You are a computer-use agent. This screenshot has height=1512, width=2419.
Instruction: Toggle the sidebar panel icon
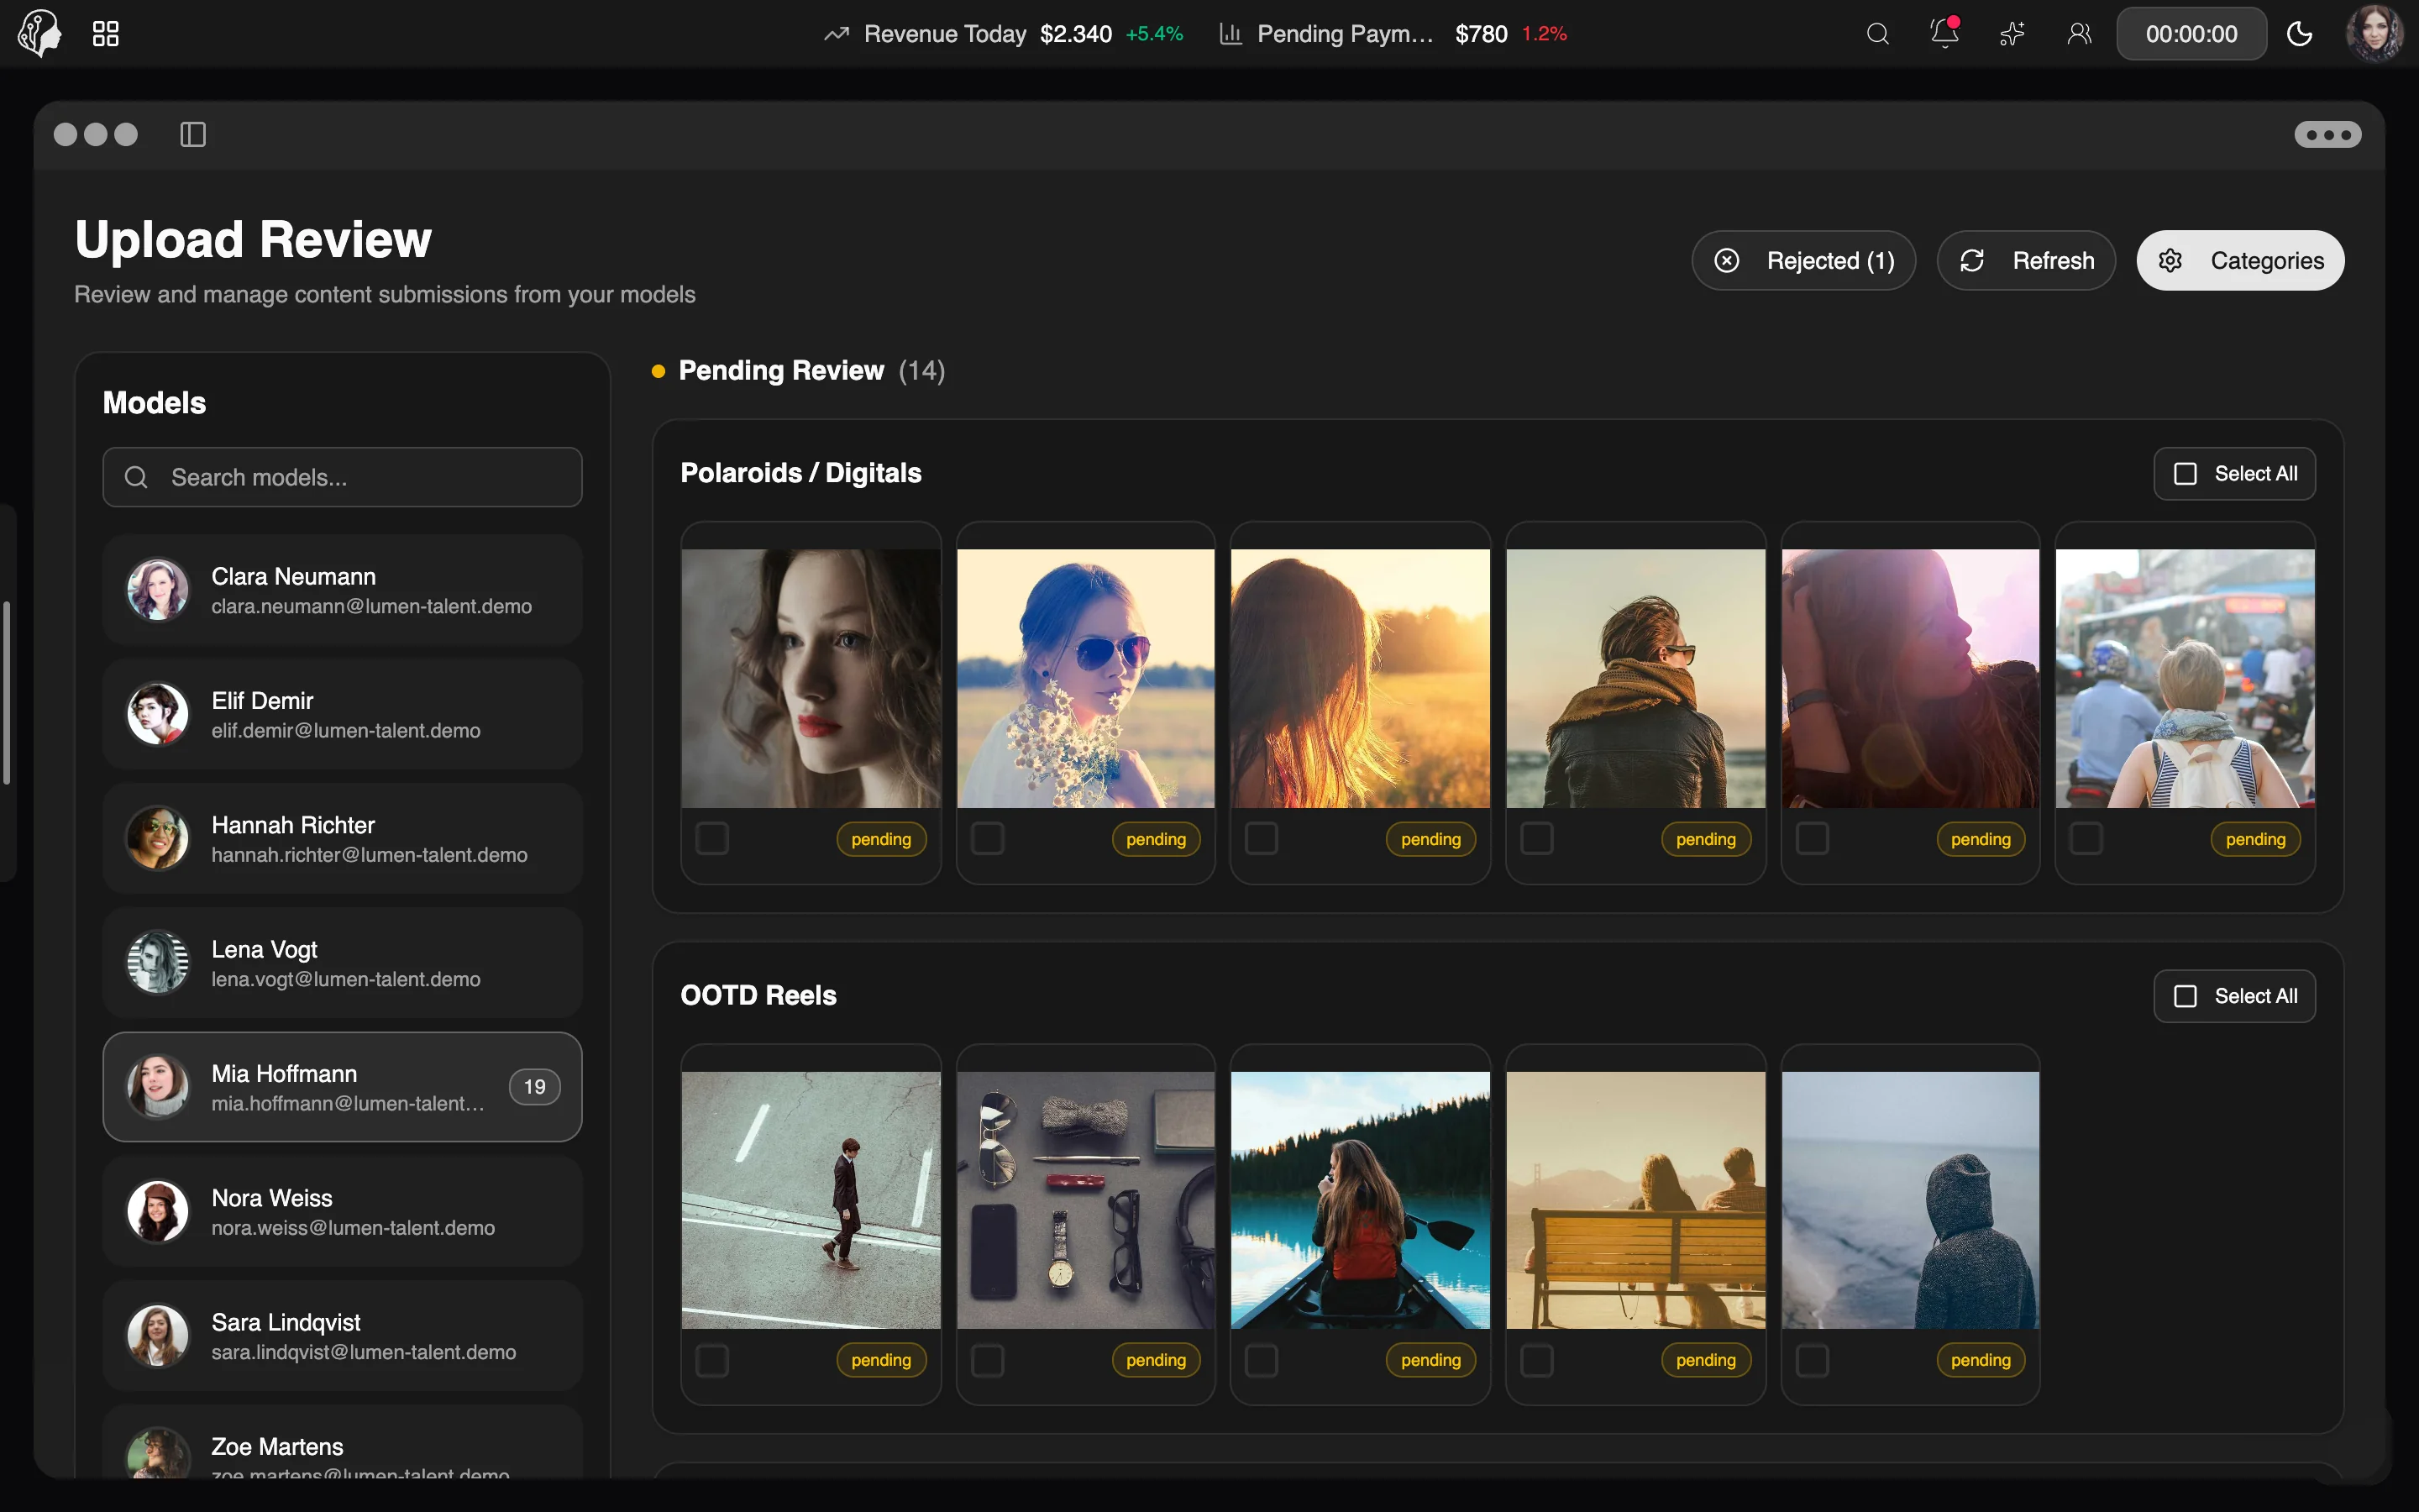(x=193, y=134)
